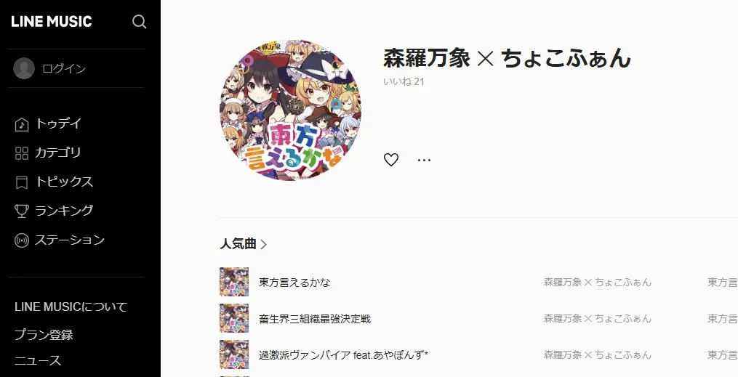This screenshot has width=738, height=377.
Task: Go to the トゥデイ menu item
Action: tap(58, 123)
